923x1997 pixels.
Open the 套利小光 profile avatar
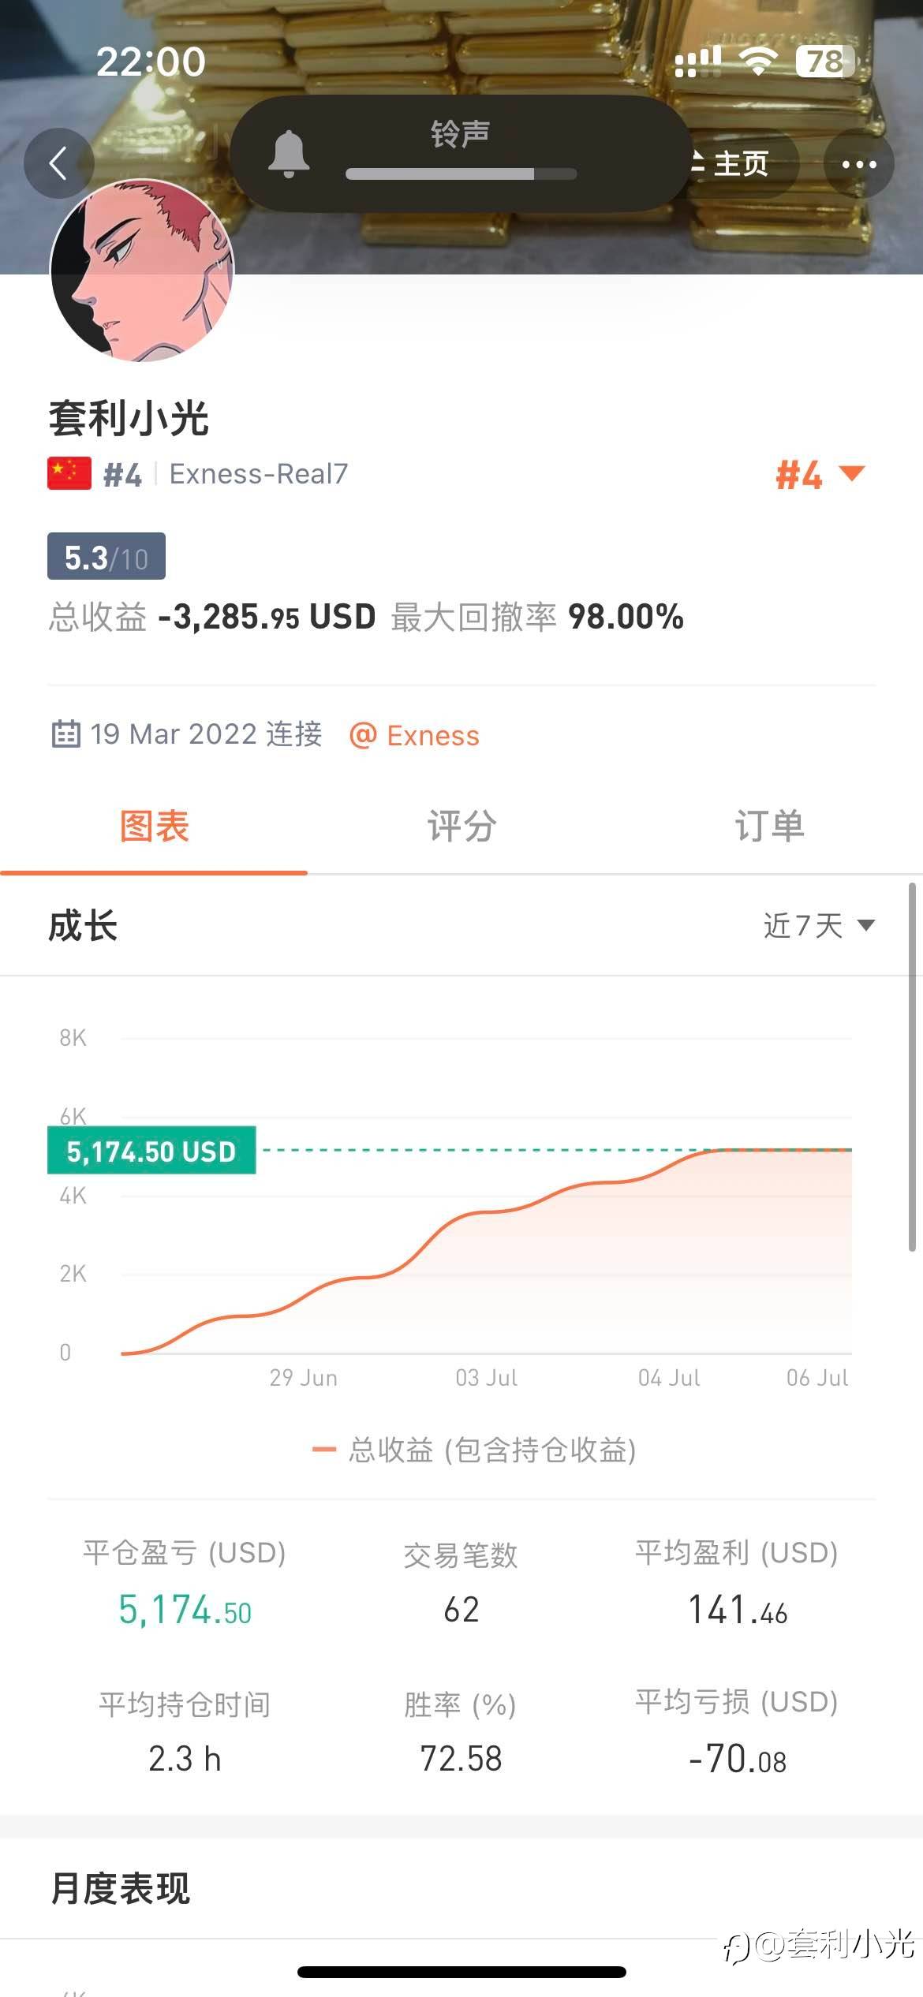142,270
